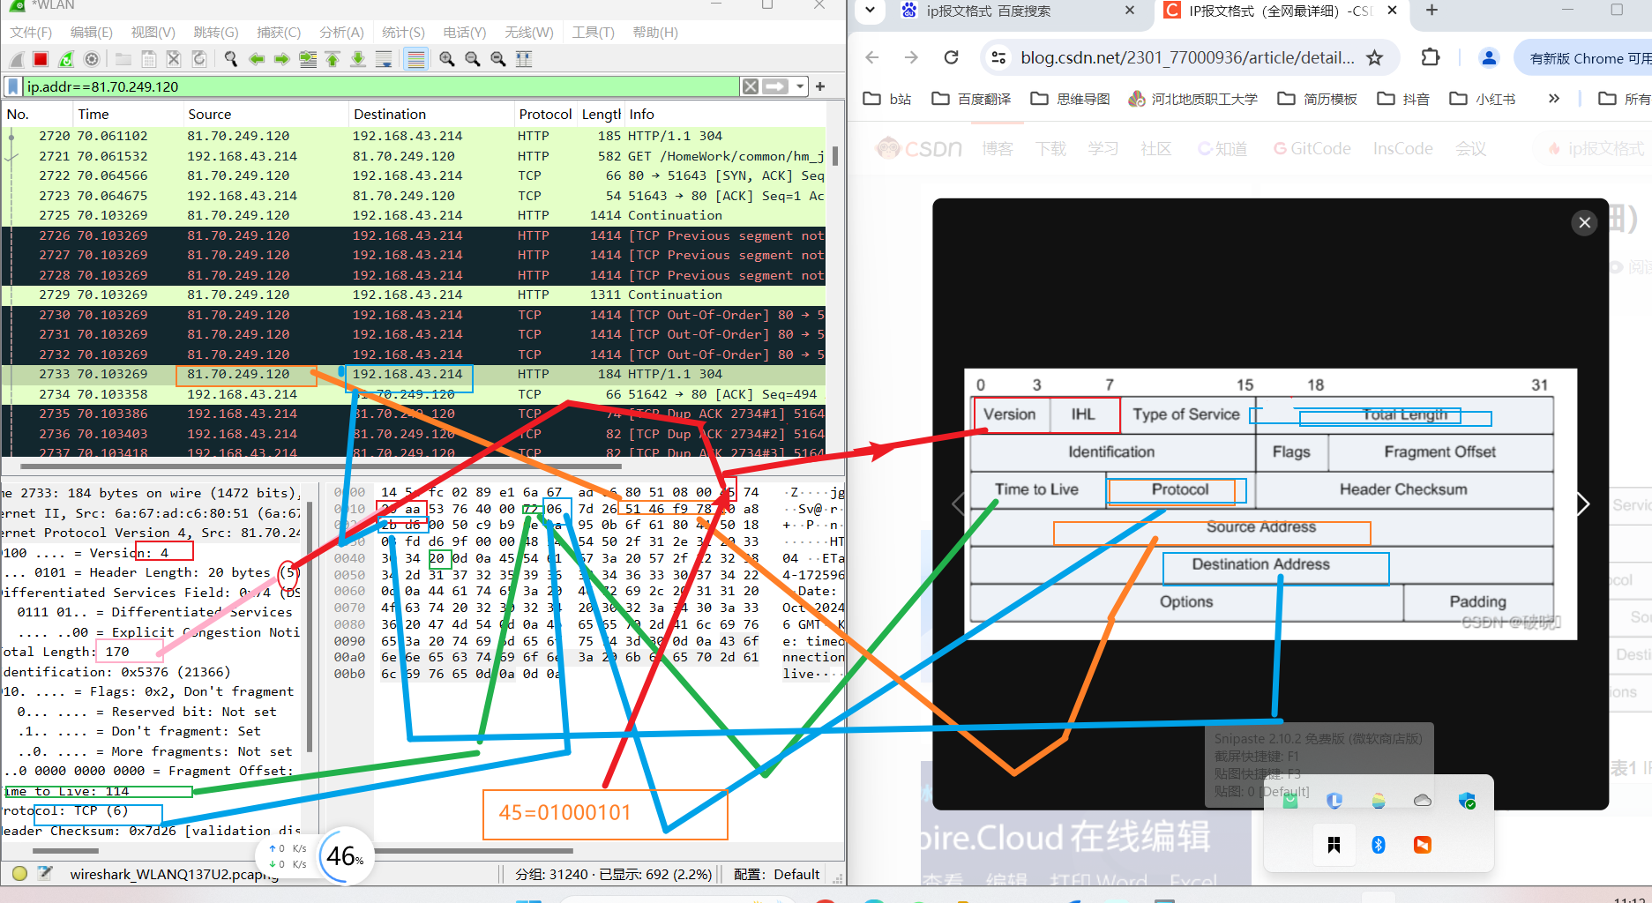Open a new Chrome tab
The width and height of the screenshot is (1652, 903).
[x=1431, y=11]
